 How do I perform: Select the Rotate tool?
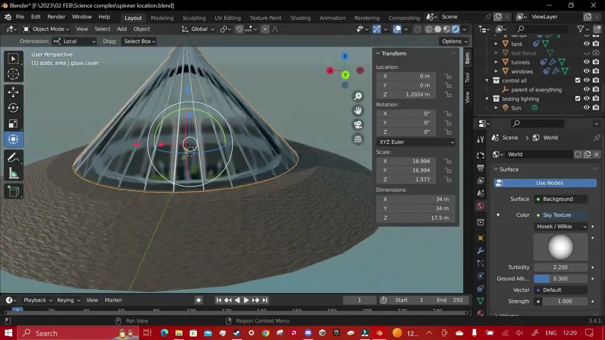13,108
